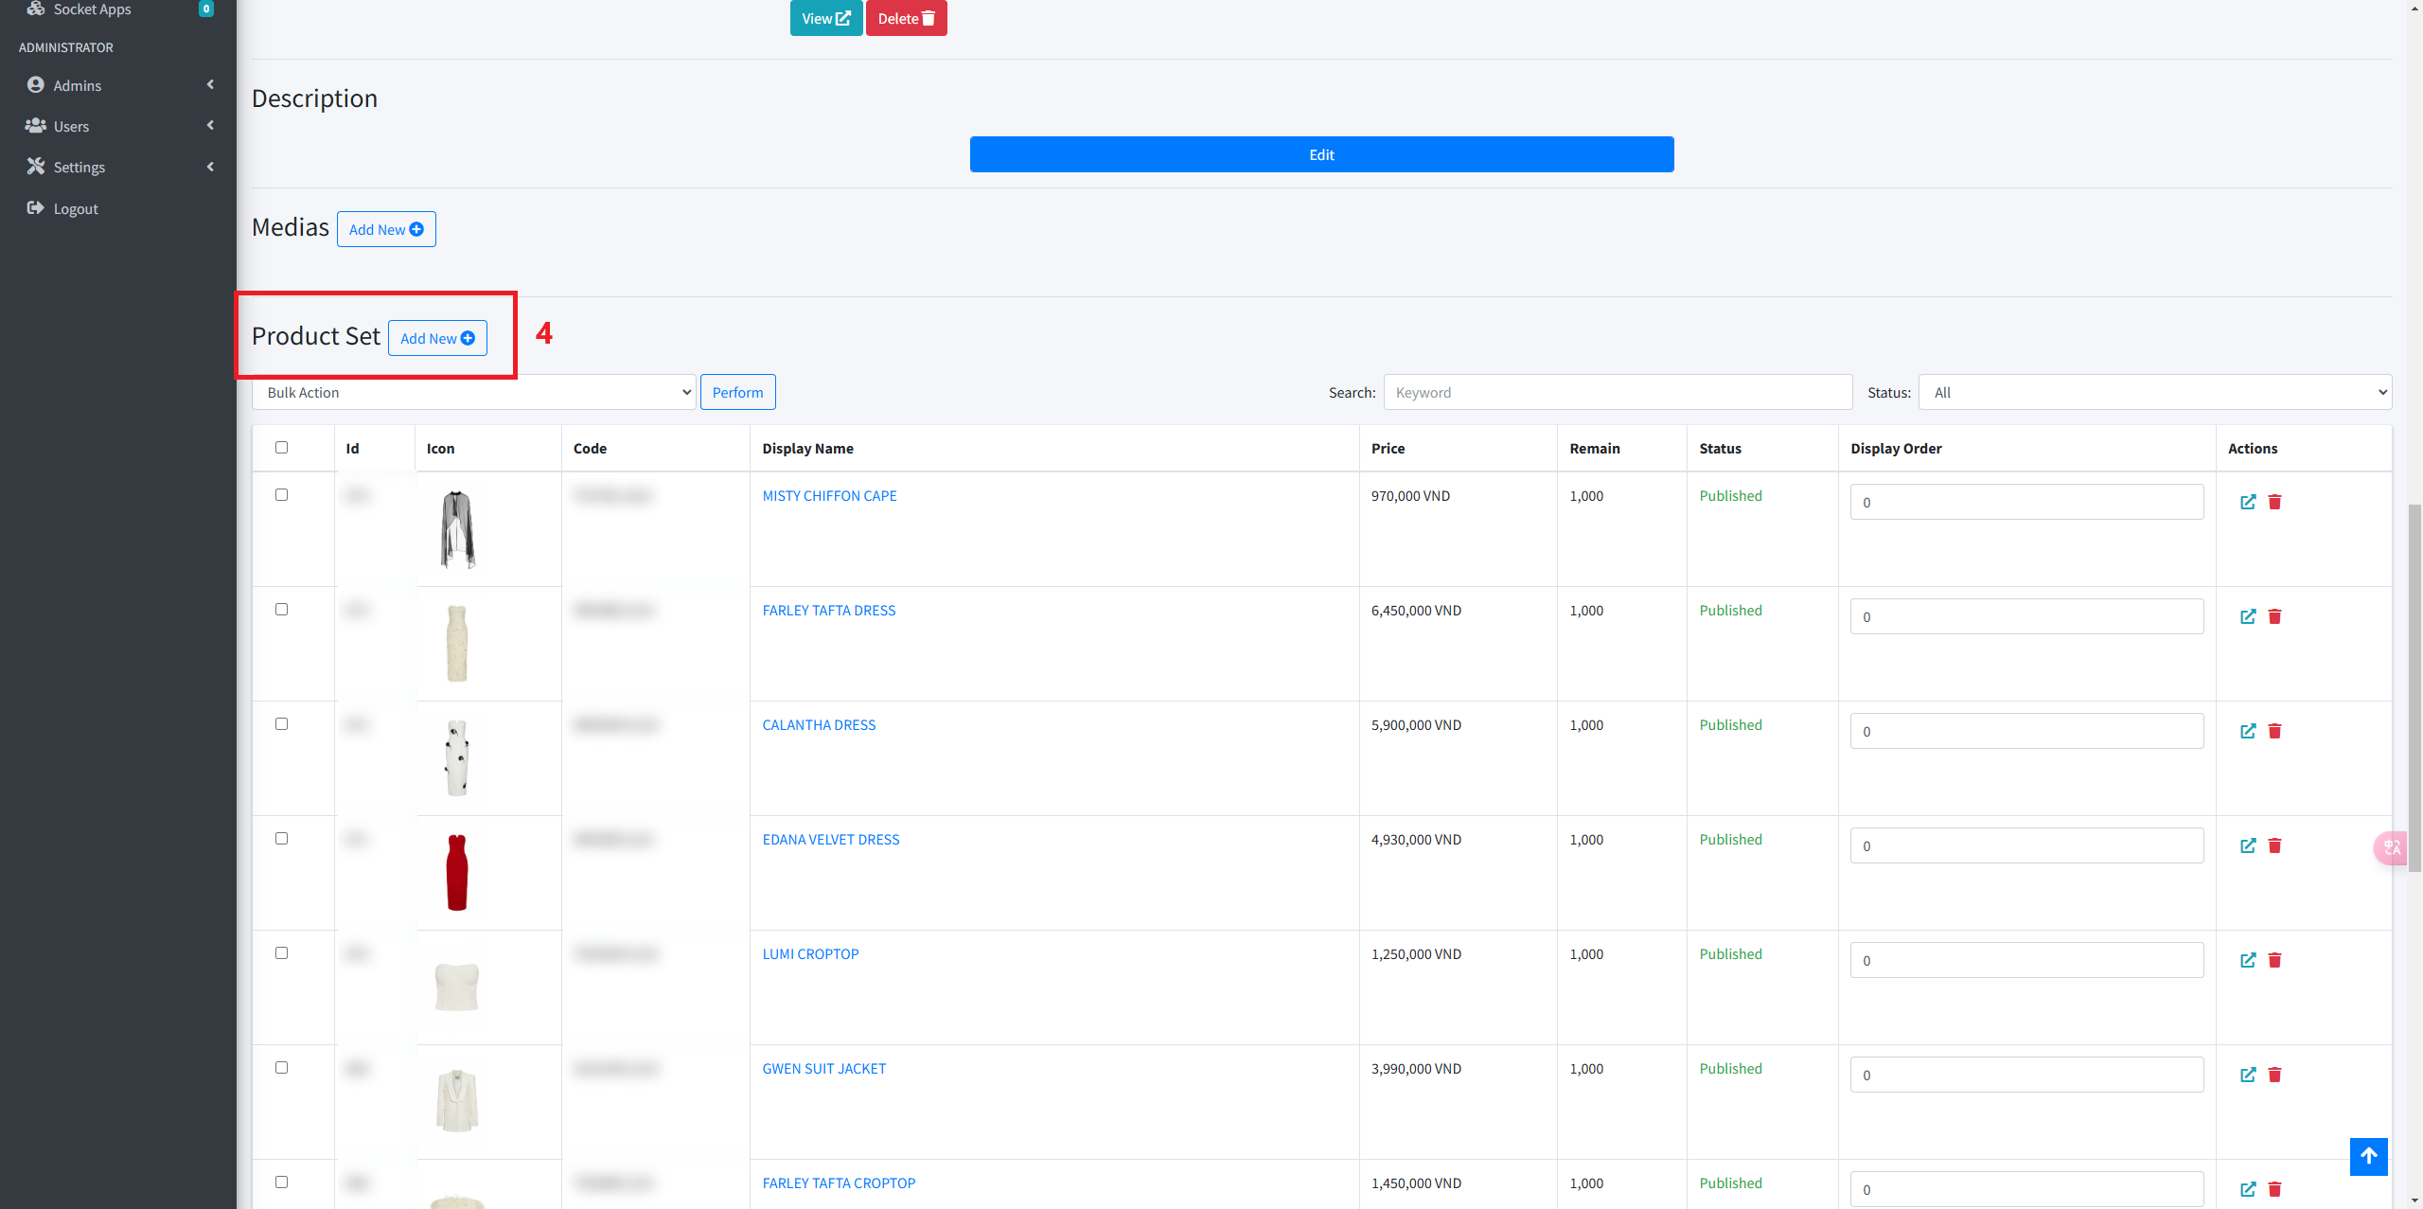Click trash icon for EDANA VELVET DRESS
The height and width of the screenshot is (1209, 2423).
coord(2274,845)
